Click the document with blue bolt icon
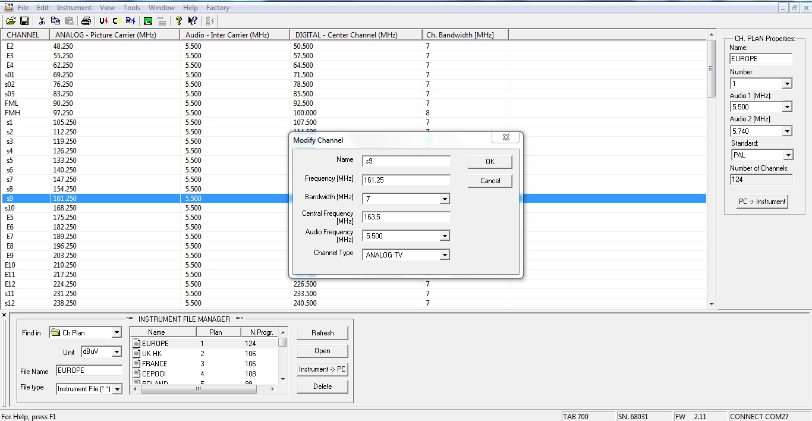 [x=131, y=21]
